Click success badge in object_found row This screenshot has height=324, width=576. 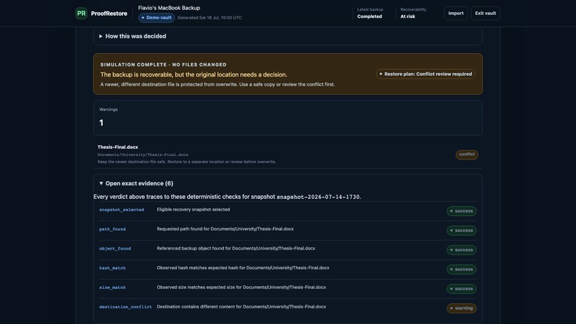[462, 250]
